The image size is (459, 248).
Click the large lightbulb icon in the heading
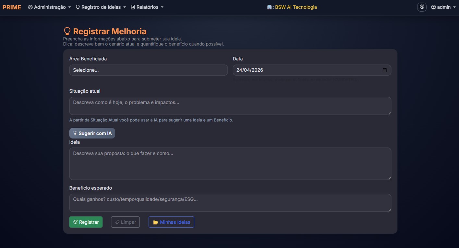[x=67, y=31]
